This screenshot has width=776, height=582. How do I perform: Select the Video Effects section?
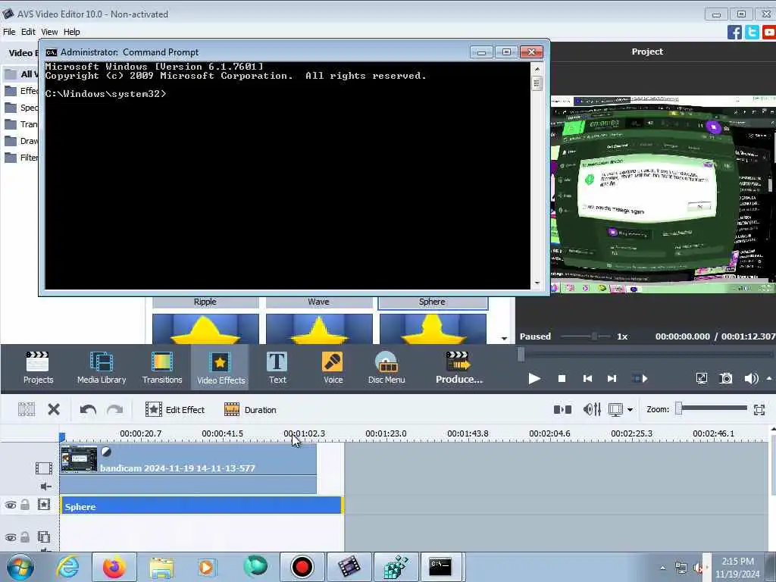221,368
